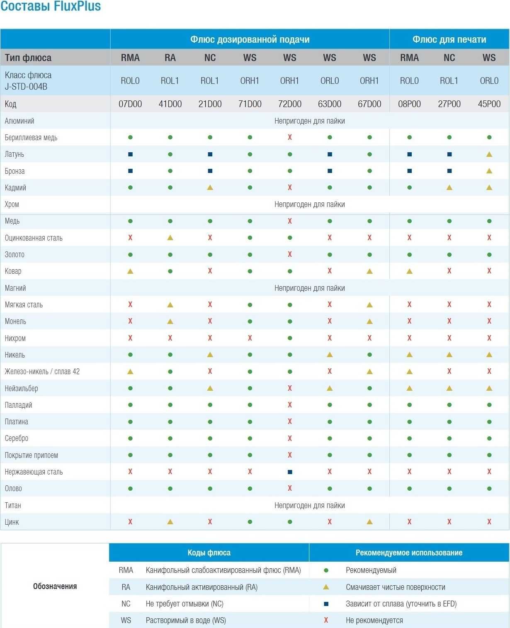Viewport: 510px width, 628px height.
Task: Click Кадмий row triangle under code 21D00
Action: (210, 187)
